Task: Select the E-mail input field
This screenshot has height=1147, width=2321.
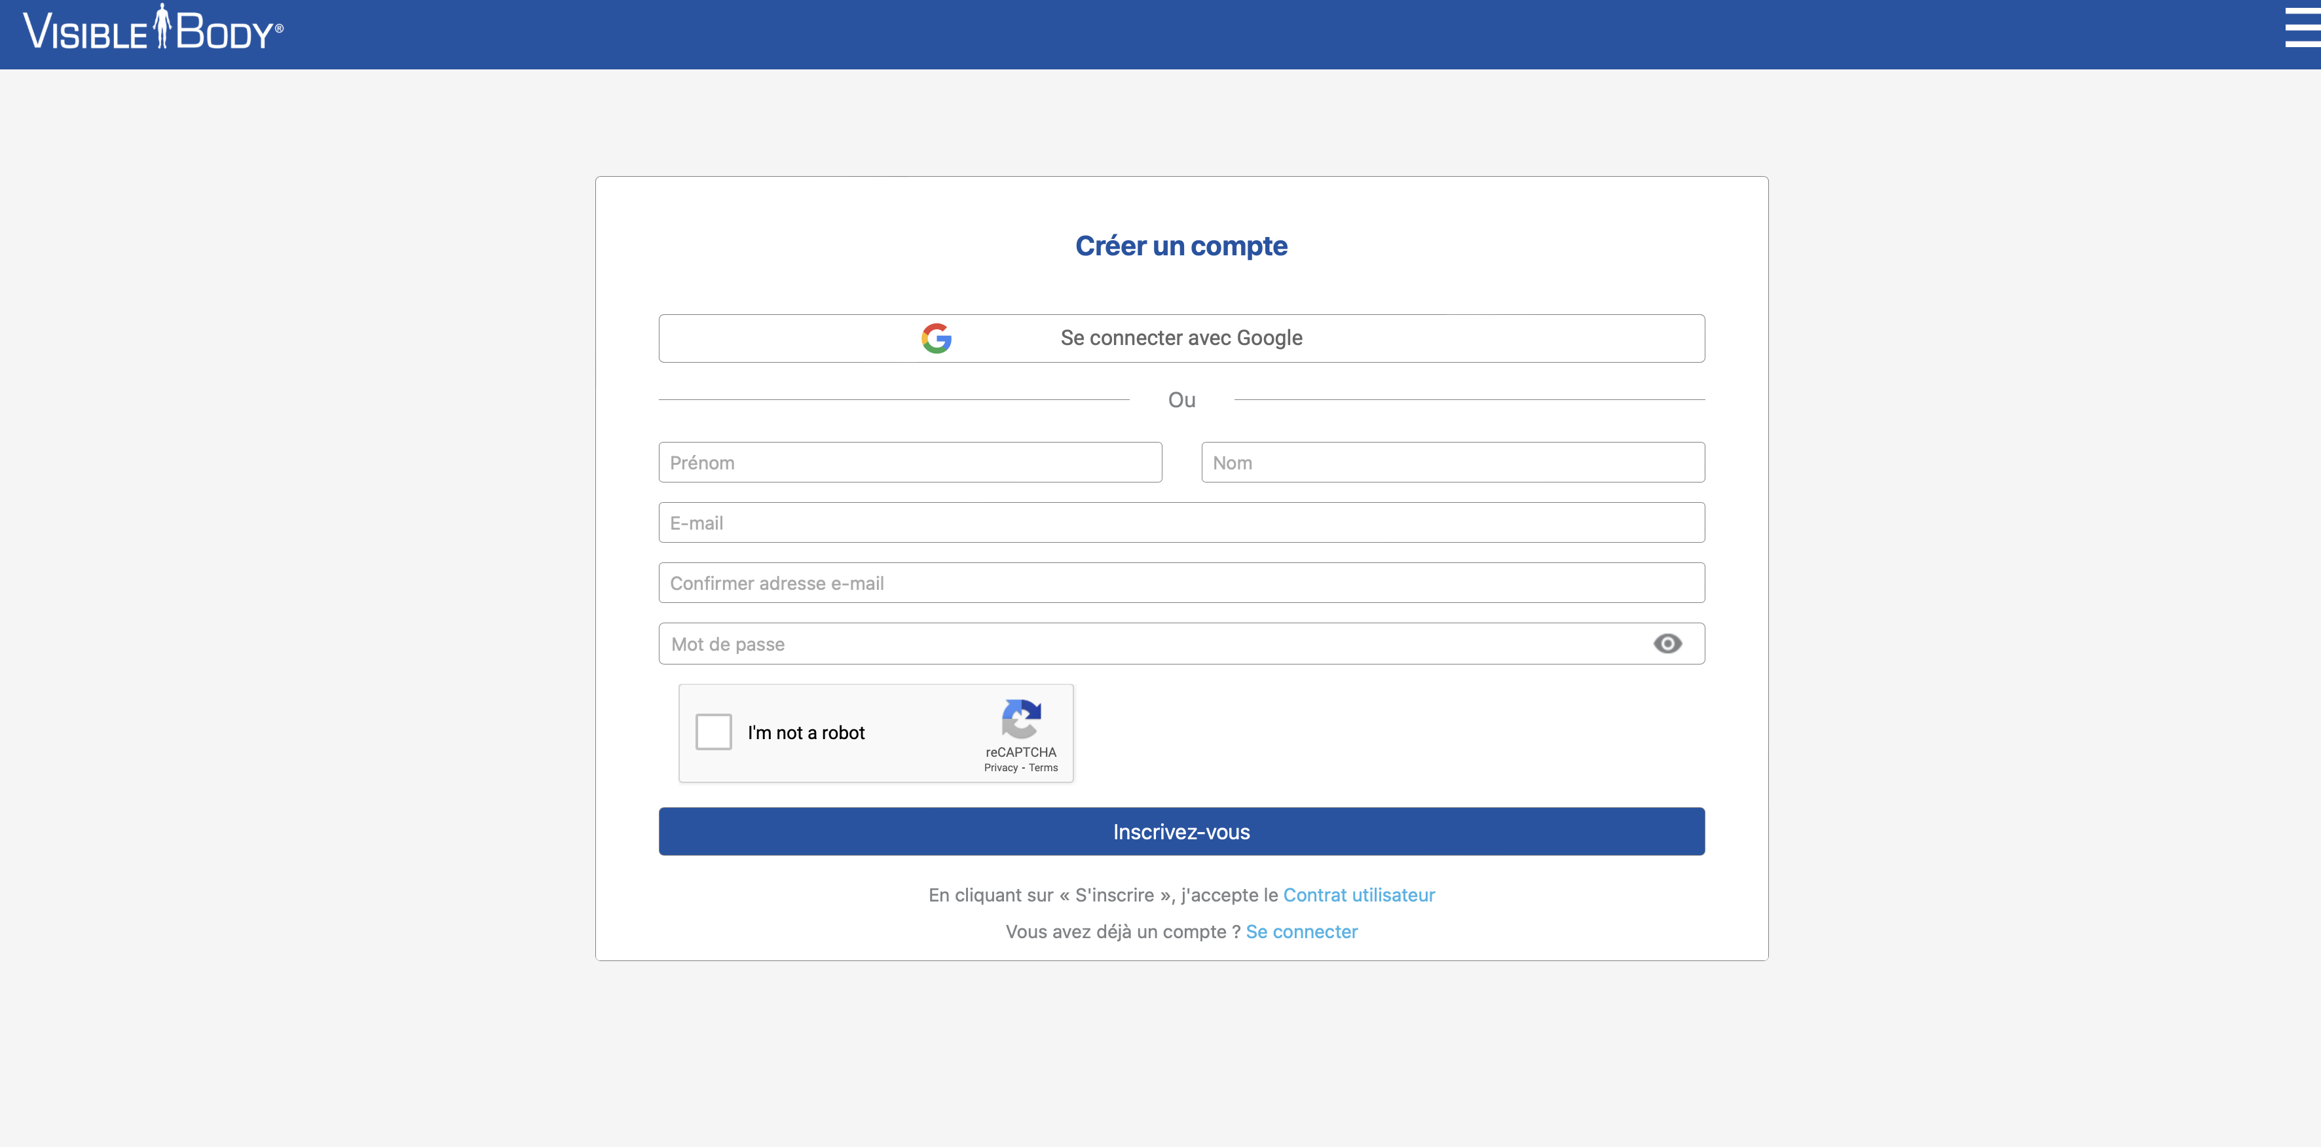Action: click(1181, 522)
